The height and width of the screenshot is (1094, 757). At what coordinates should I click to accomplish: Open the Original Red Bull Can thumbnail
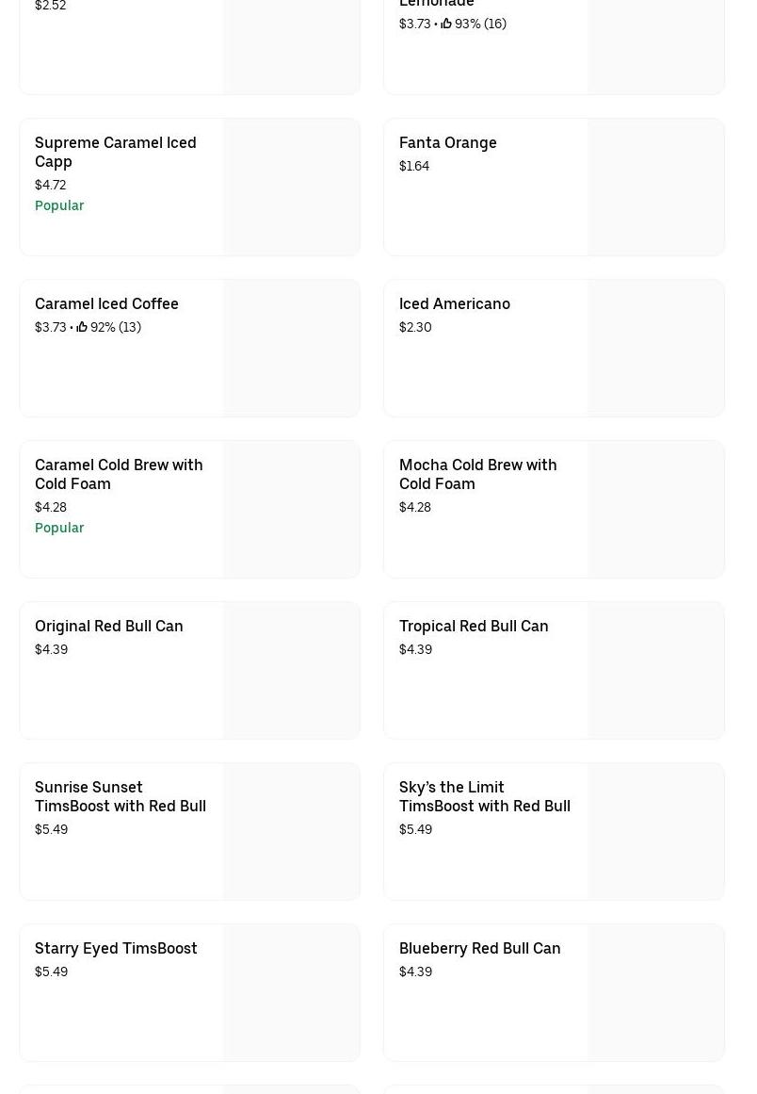coord(291,670)
